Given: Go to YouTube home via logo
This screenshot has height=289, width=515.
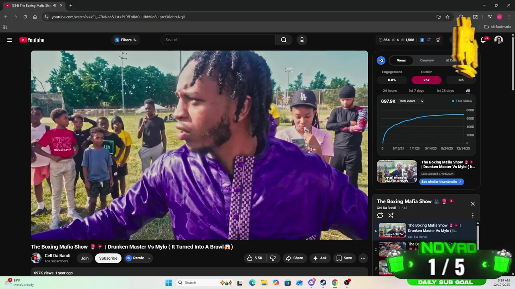Looking at the screenshot, I should 32,40.
